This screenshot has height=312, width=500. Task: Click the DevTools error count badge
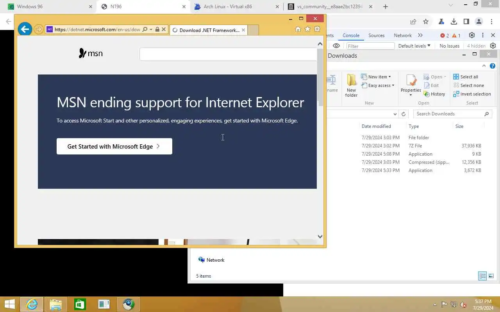pyautogui.click(x=445, y=35)
